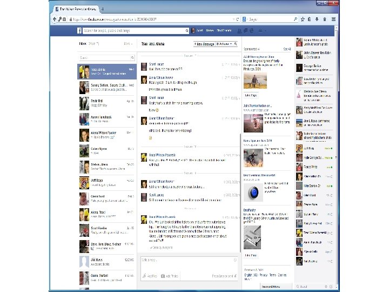Click the Add Photos camera button
389x292 pixels.
click(x=170, y=276)
